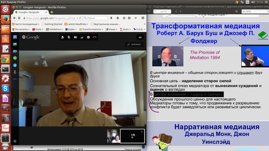Screen dimensions: 269x151
Task: Open the Transformations toolbar menu
Action: [x=91, y=29]
